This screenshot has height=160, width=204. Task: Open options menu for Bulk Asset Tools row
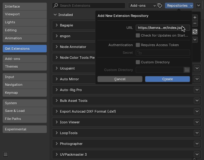tap(197, 101)
